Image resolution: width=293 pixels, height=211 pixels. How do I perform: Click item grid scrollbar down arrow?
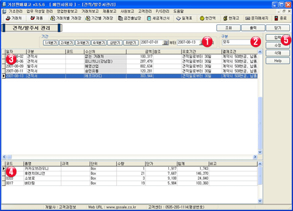[x=260, y=201]
